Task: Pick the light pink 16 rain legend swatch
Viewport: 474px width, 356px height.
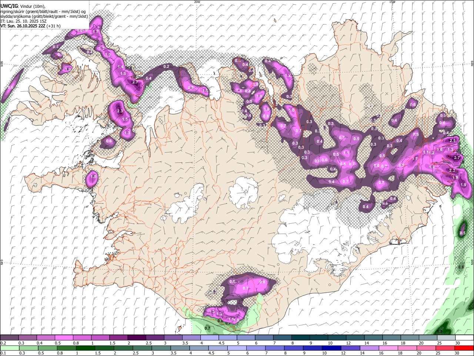Action: pos(388,348)
